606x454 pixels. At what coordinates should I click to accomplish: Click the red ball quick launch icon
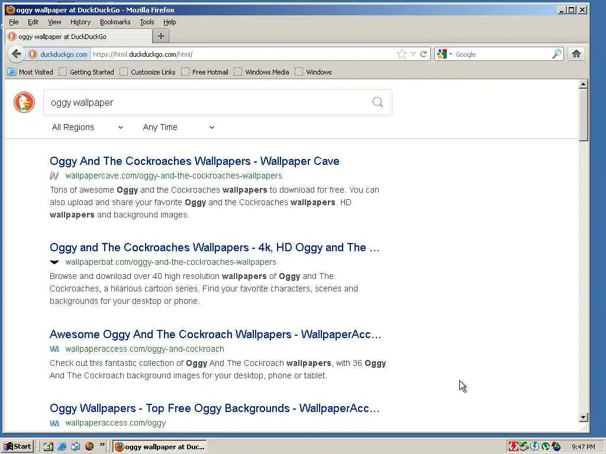[x=89, y=446]
